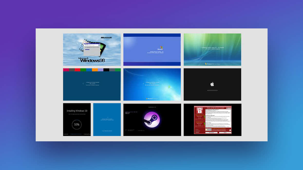This screenshot has width=303, height=170.
Task: Choose the green aurora Windows Vista thumbnail
Action: (212, 49)
